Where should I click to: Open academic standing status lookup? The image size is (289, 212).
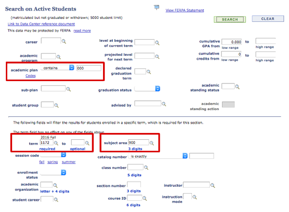[x=238, y=87]
